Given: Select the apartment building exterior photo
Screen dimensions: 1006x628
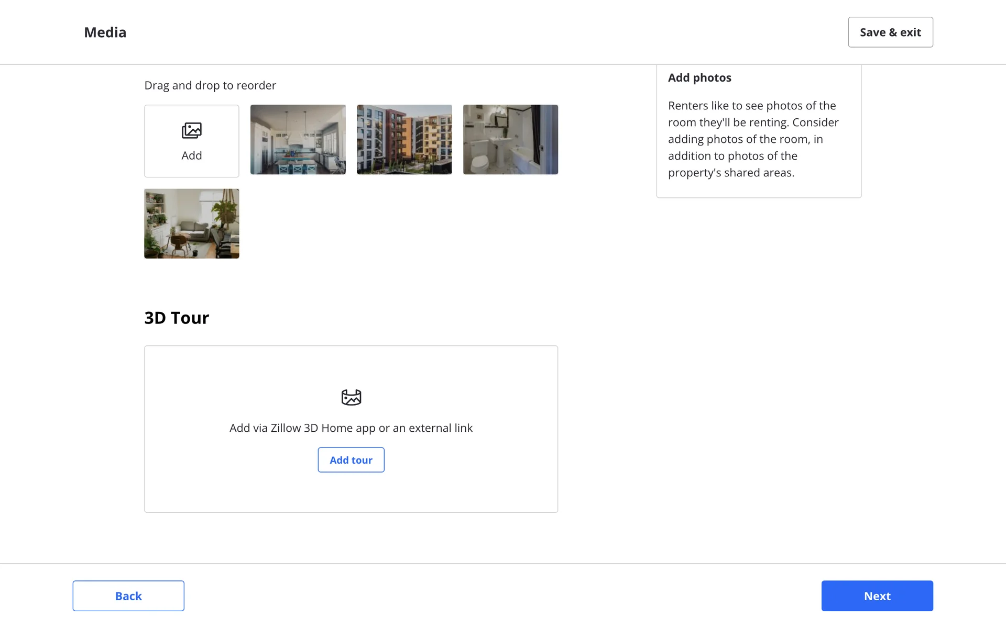Looking at the screenshot, I should tap(404, 139).
